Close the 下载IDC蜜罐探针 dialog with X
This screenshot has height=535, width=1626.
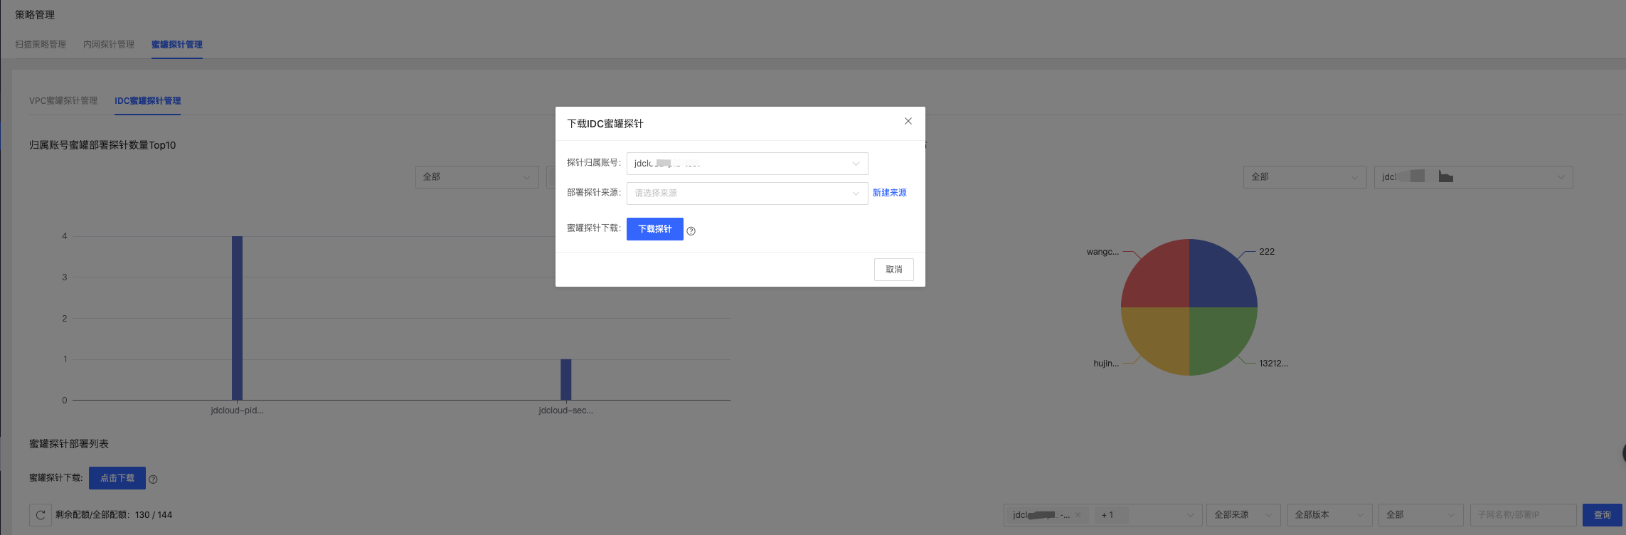tap(908, 121)
